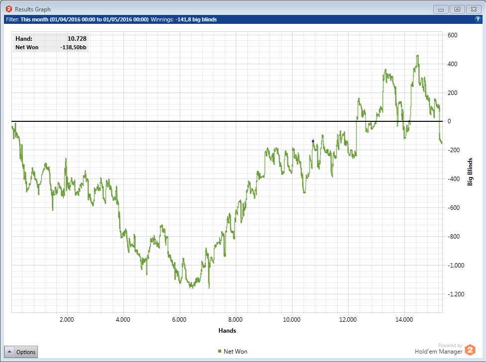486x362 pixels.
Task: Click the Hand 10.728 info value
Action: point(77,39)
